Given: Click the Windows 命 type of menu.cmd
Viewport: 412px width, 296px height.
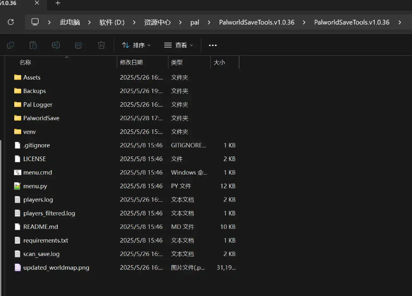Looking at the screenshot, I should tap(189, 173).
